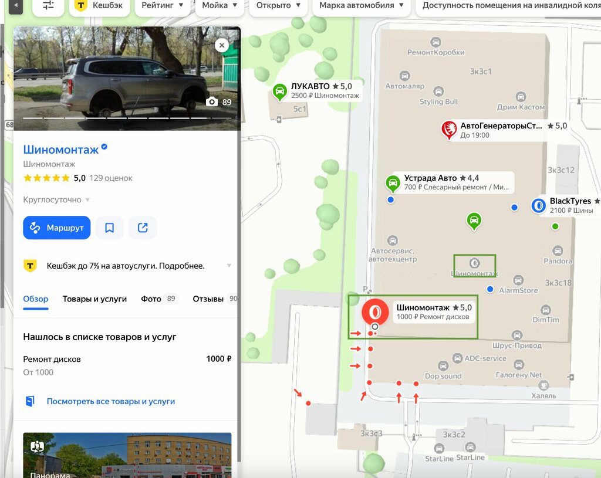The width and height of the screenshot is (601, 478).
Task: Select the Dop sound map icon
Action: 443,365
